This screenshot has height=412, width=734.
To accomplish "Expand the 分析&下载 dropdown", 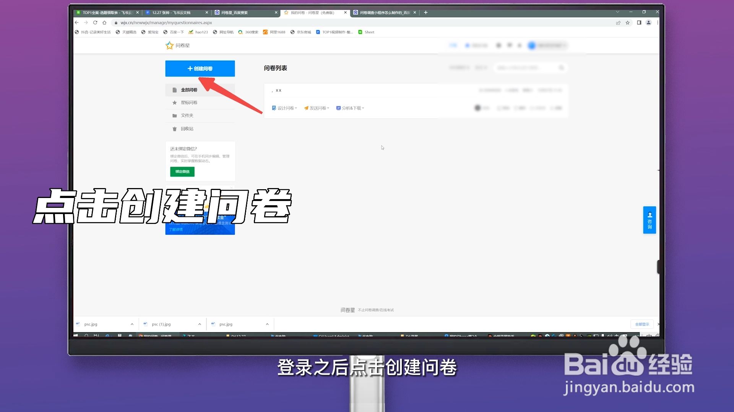I will [350, 108].
